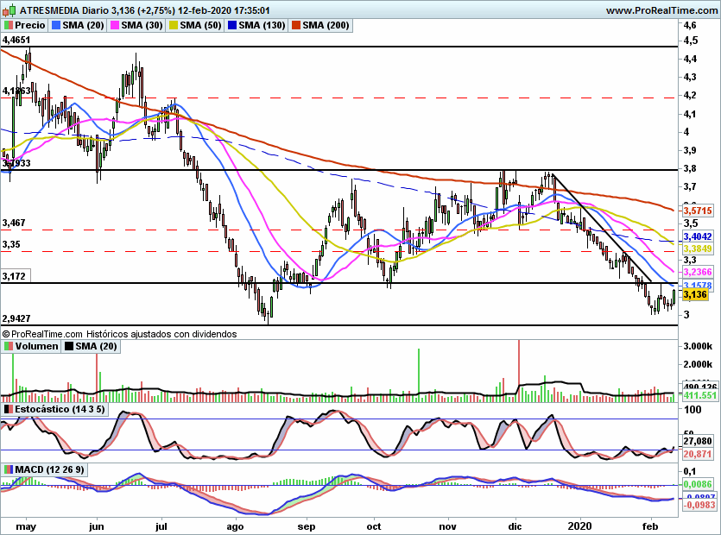Screen dimensions: 721x535
Task: Click the magenta 3,2366 SMA value tag
Action: pos(698,272)
